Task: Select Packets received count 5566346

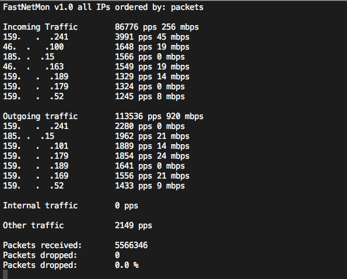Action: click(131, 245)
